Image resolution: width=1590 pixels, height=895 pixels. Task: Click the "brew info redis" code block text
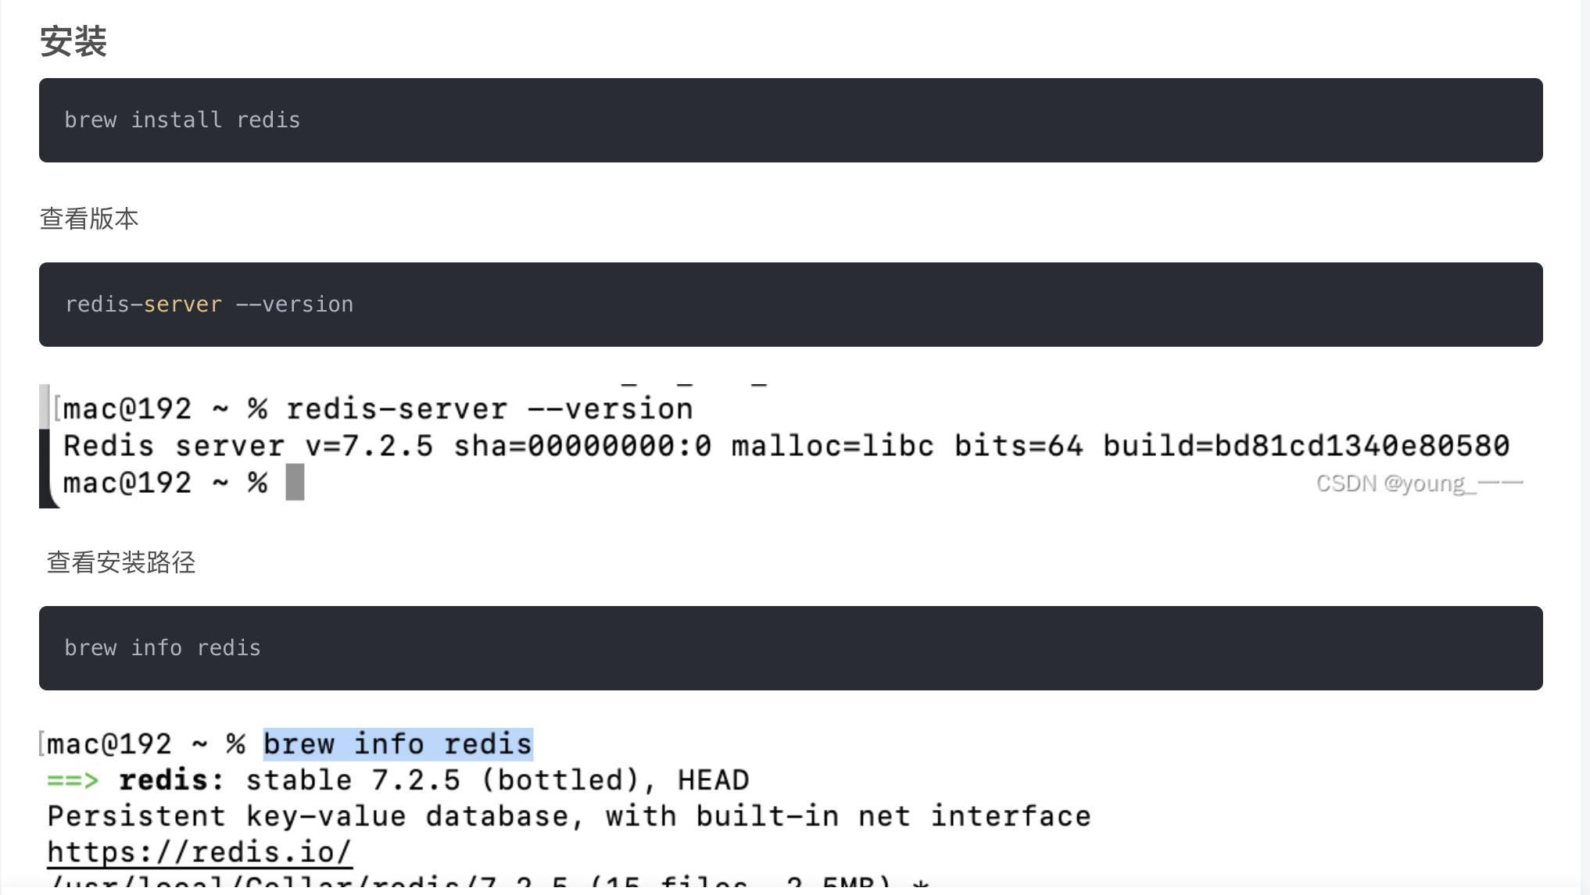(x=163, y=648)
